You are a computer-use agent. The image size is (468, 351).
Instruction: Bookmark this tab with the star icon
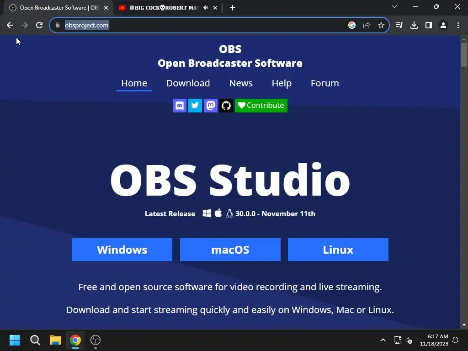[381, 26]
